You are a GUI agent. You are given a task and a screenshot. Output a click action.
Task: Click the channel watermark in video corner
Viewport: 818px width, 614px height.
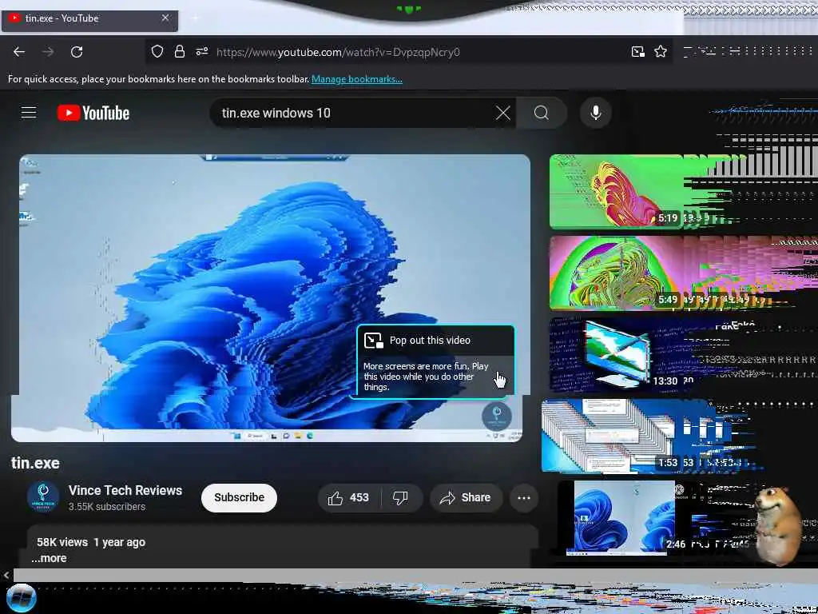(x=496, y=416)
